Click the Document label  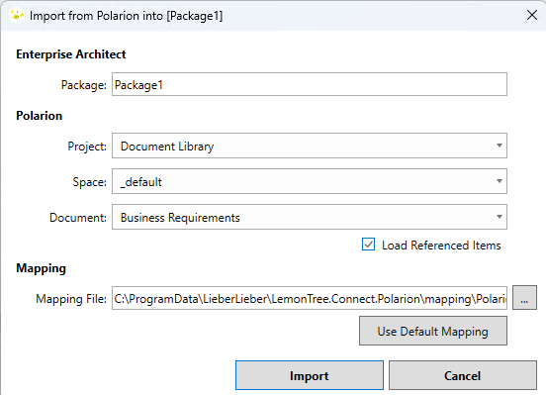78,218
